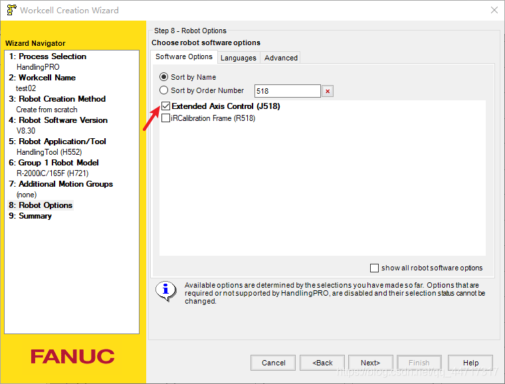The width and height of the screenshot is (505, 384).
Task: Switch to the Languages tab
Action: [x=239, y=58]
